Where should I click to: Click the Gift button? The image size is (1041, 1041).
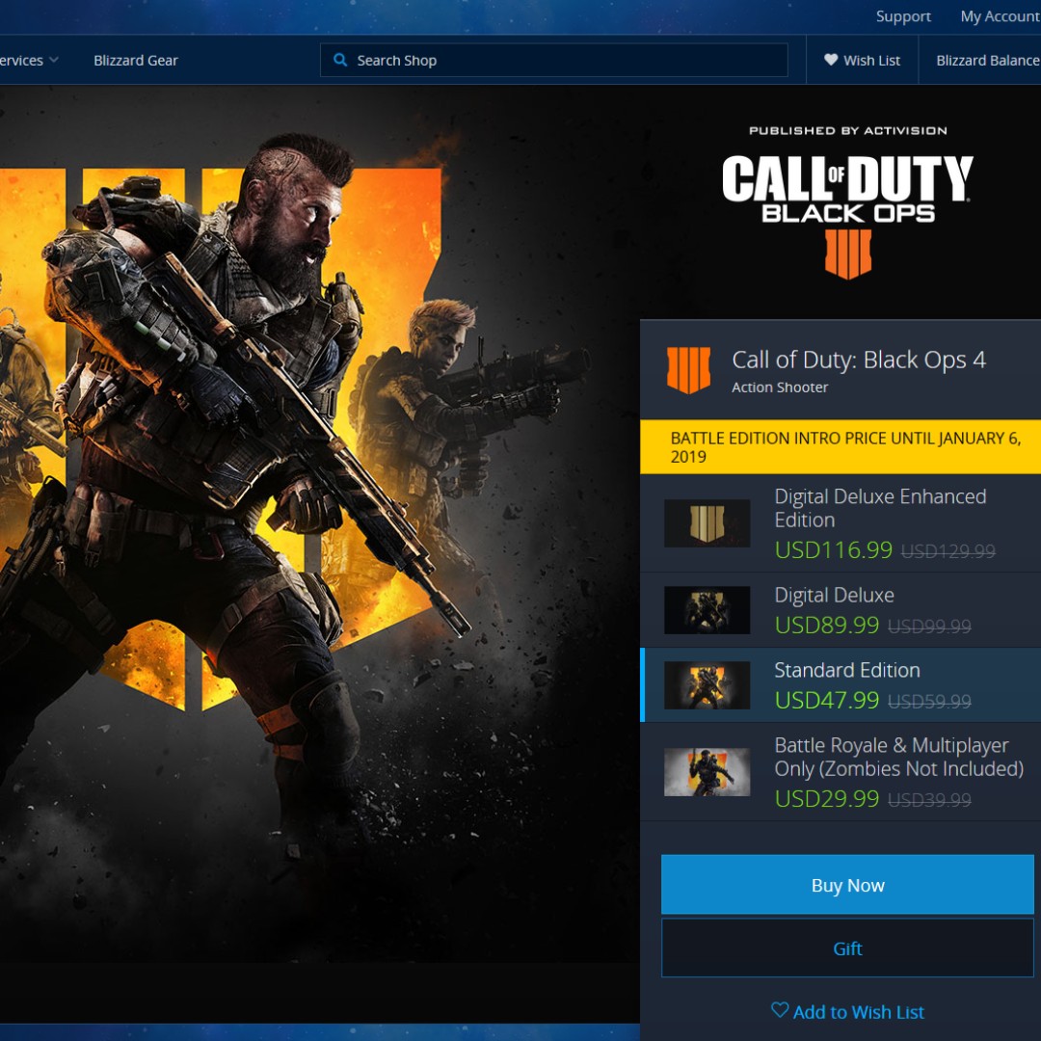pyautogui.click(x=847, y=948)
